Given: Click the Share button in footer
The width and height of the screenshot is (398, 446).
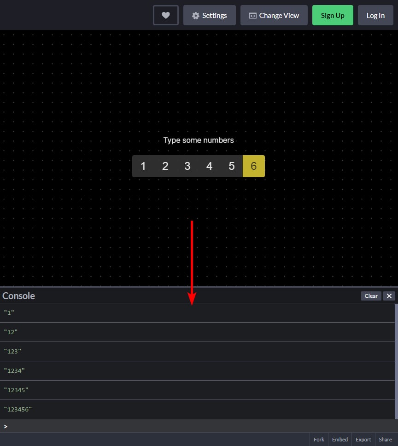Looking at the screenshot, I should coord(385,440).
